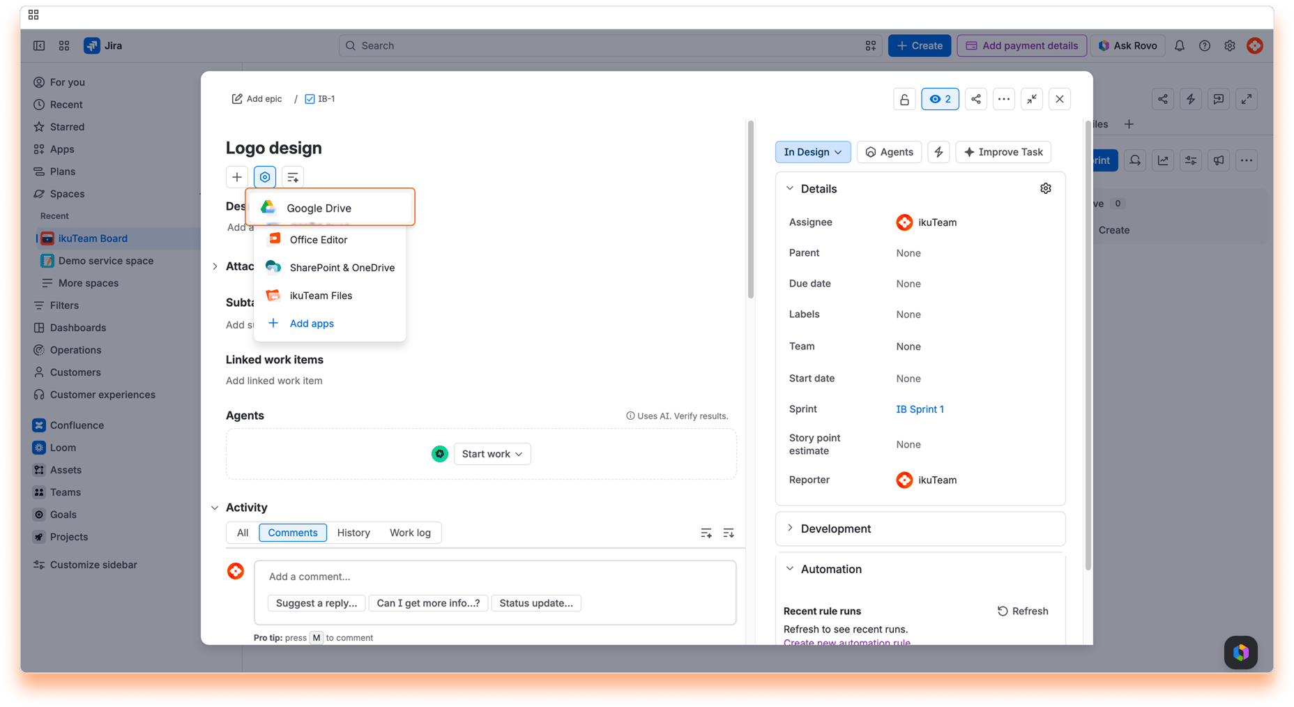Image resolution: width=1294 pixels, height=707 pixels.
Task: Click the Add a comment input field
Action: tap(495, 577)
